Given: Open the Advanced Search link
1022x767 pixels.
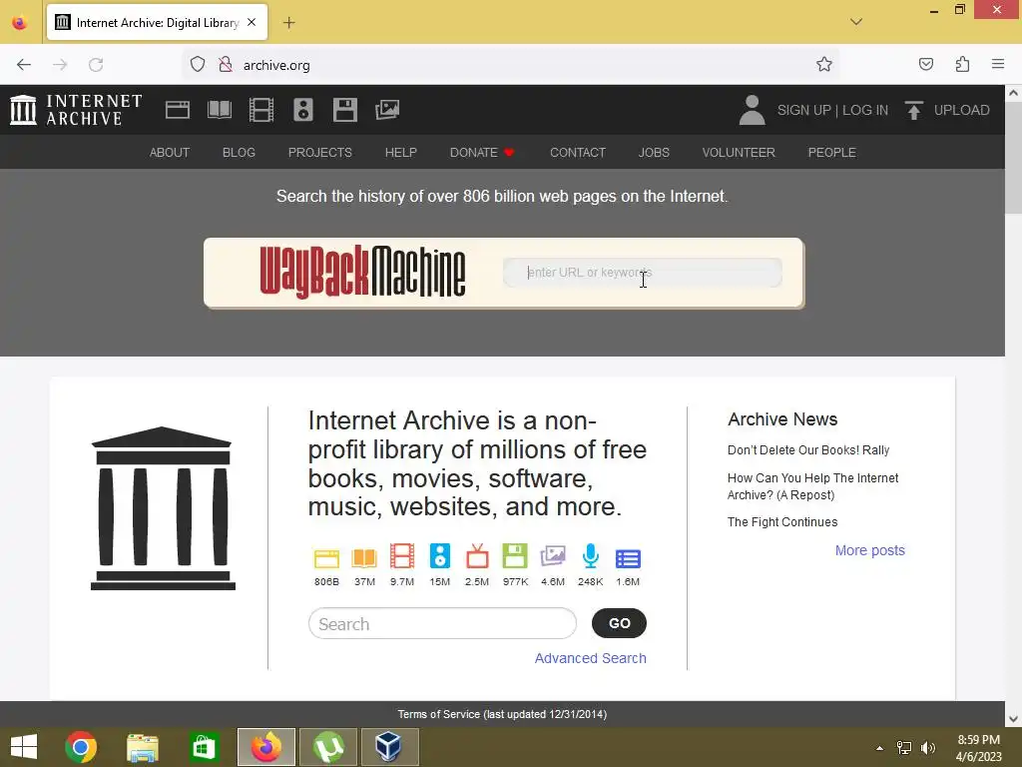Looking at the screenshot, I should click(x=591, y=658).
